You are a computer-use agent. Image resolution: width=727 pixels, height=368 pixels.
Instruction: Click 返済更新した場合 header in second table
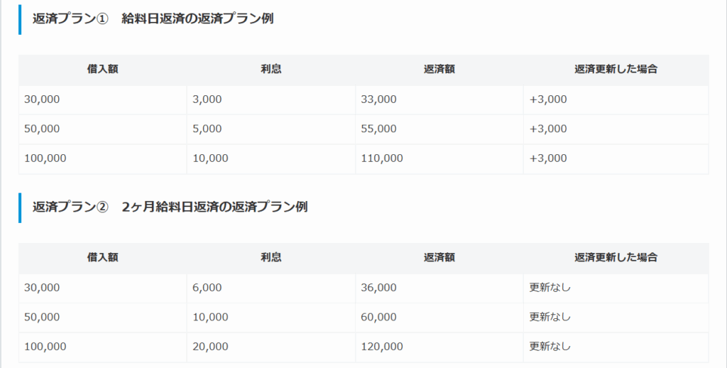[616, 258]
